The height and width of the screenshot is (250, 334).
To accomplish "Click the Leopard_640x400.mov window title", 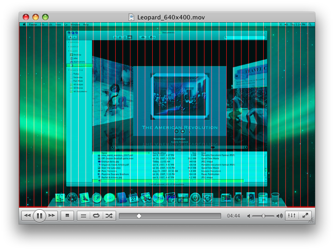I will tap(171, 17).
